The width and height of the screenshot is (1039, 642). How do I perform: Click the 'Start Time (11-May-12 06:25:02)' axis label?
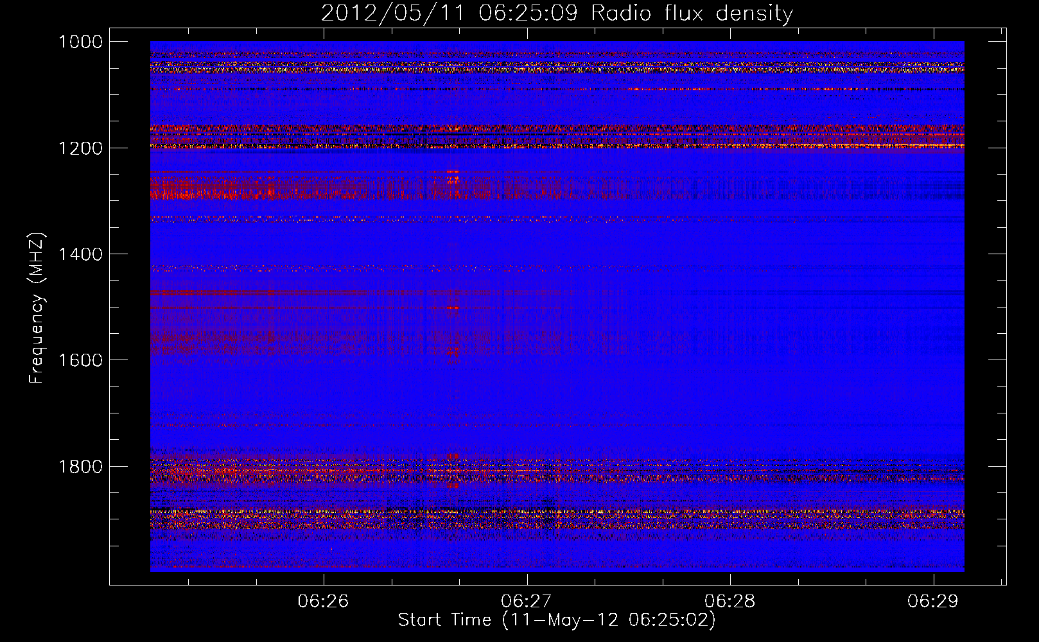point(557,620)
